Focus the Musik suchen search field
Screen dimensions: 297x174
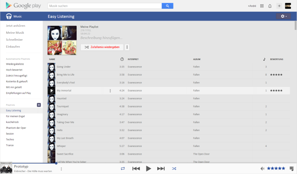[105, 6]
